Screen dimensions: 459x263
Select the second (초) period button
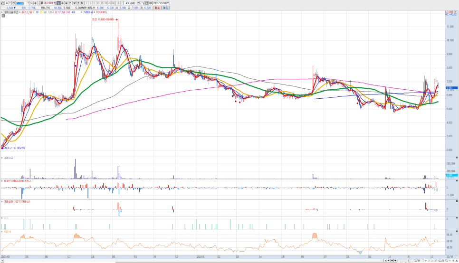click(78, 3)
